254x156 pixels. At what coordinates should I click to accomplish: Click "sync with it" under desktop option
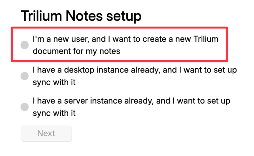54,82
